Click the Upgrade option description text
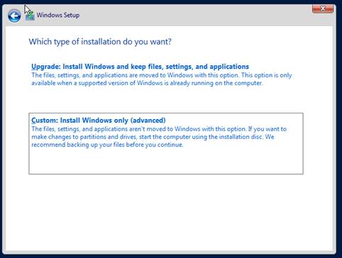This screenshot has width=342, height=258. point(162,79)
